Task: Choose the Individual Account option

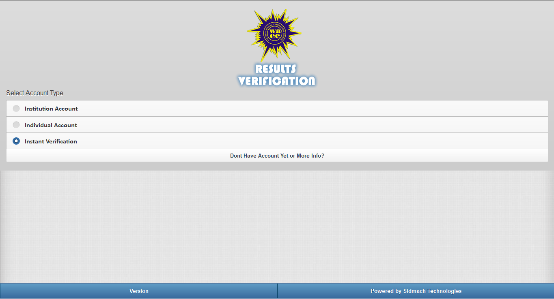Action: click(277, 125)
